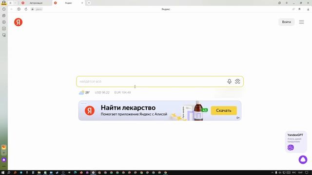Close the Яндекс tab
Viewport: 312px width, 175px height.
coord(82,3)
